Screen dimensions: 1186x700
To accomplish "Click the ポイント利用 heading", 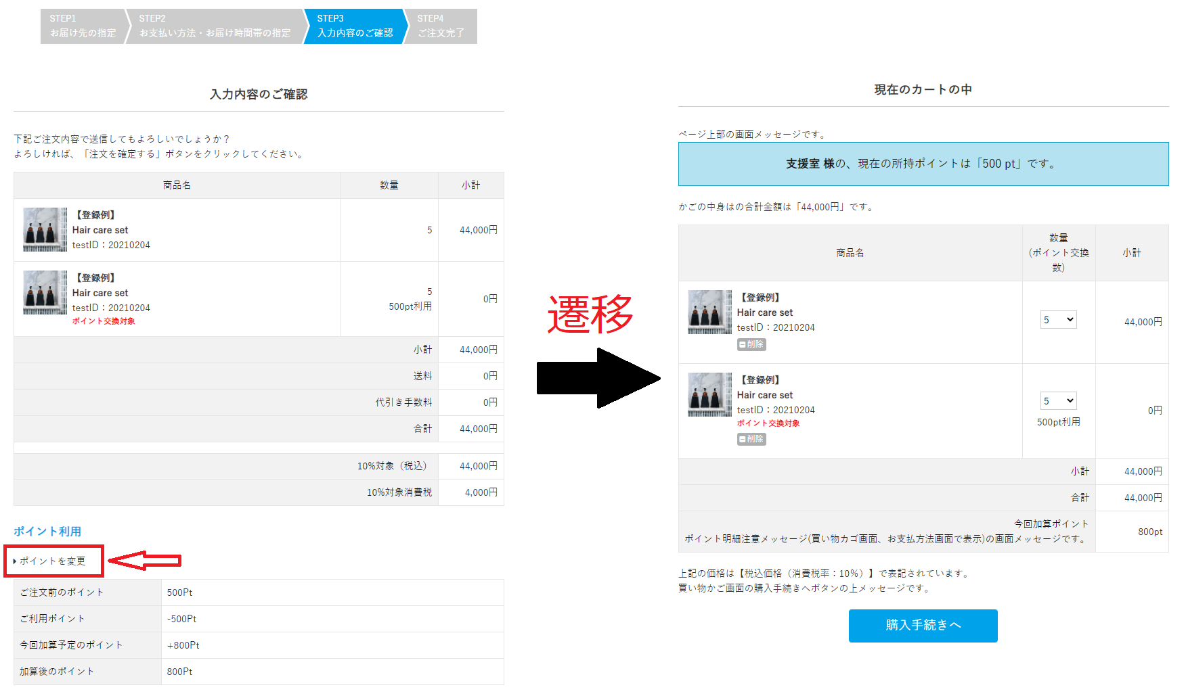I will [47, 532].
